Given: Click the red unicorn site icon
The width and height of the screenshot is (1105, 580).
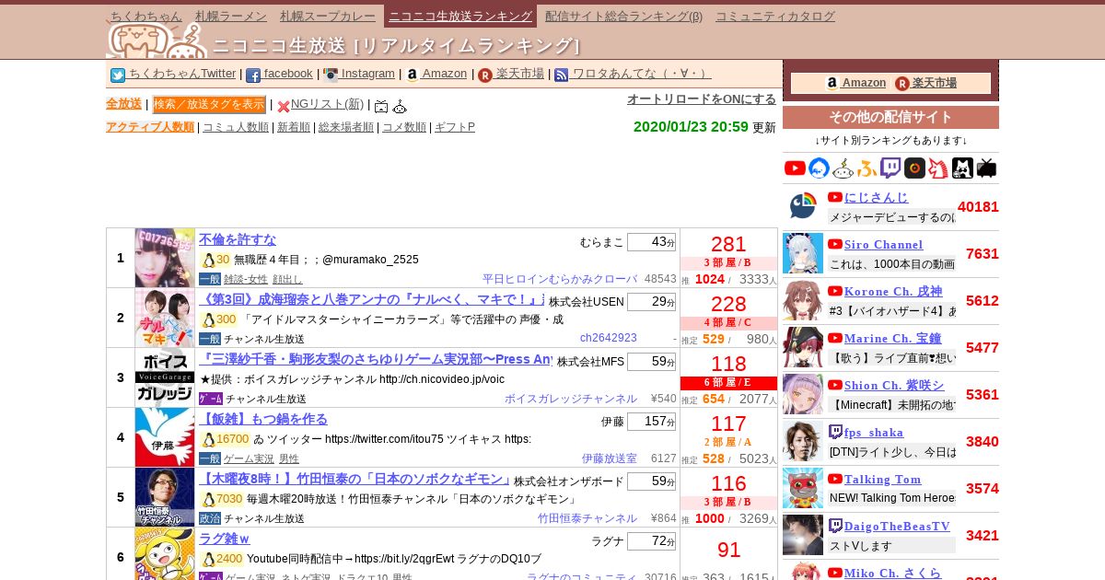Looking at the screenshot, I should pyautogui.click(x=938, y=168).
